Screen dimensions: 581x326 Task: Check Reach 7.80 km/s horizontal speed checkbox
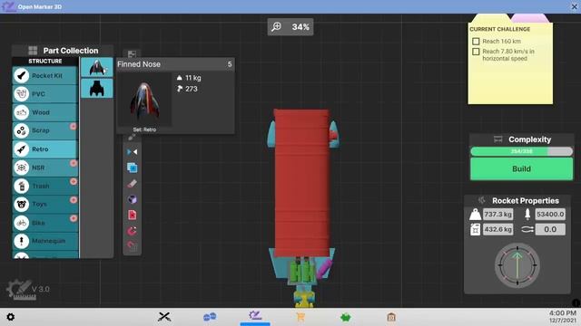(476, 52)
